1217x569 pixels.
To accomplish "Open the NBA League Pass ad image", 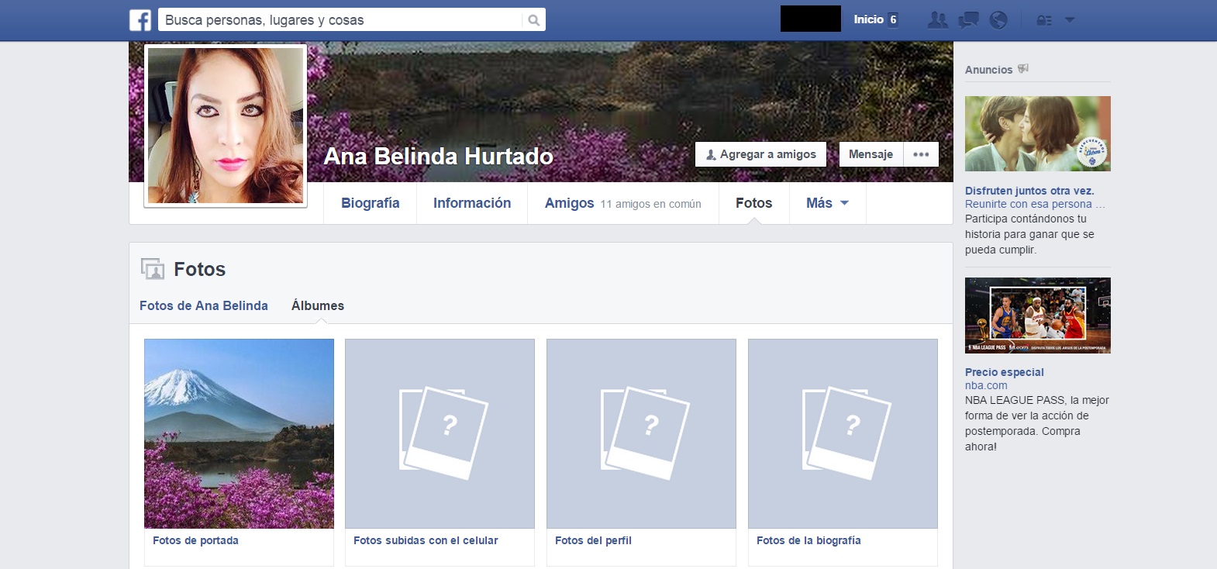I will tap(1037, 316).
